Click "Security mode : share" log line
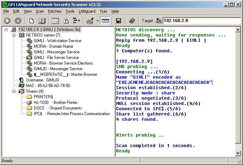Viewport: 243px width, 165px height. click(x=146, y=93)
